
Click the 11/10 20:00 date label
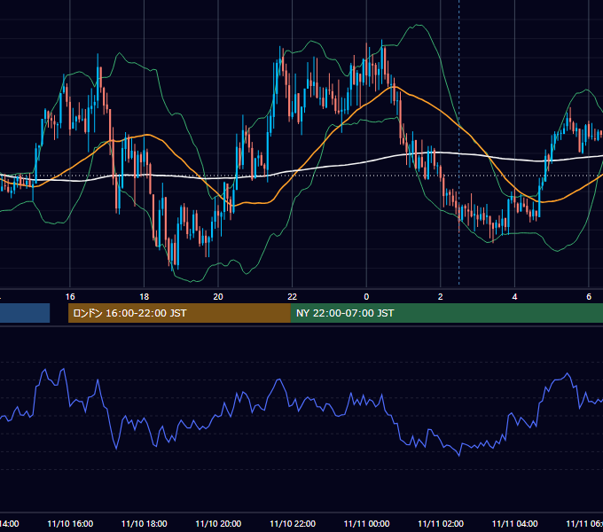tap(218, 523)
